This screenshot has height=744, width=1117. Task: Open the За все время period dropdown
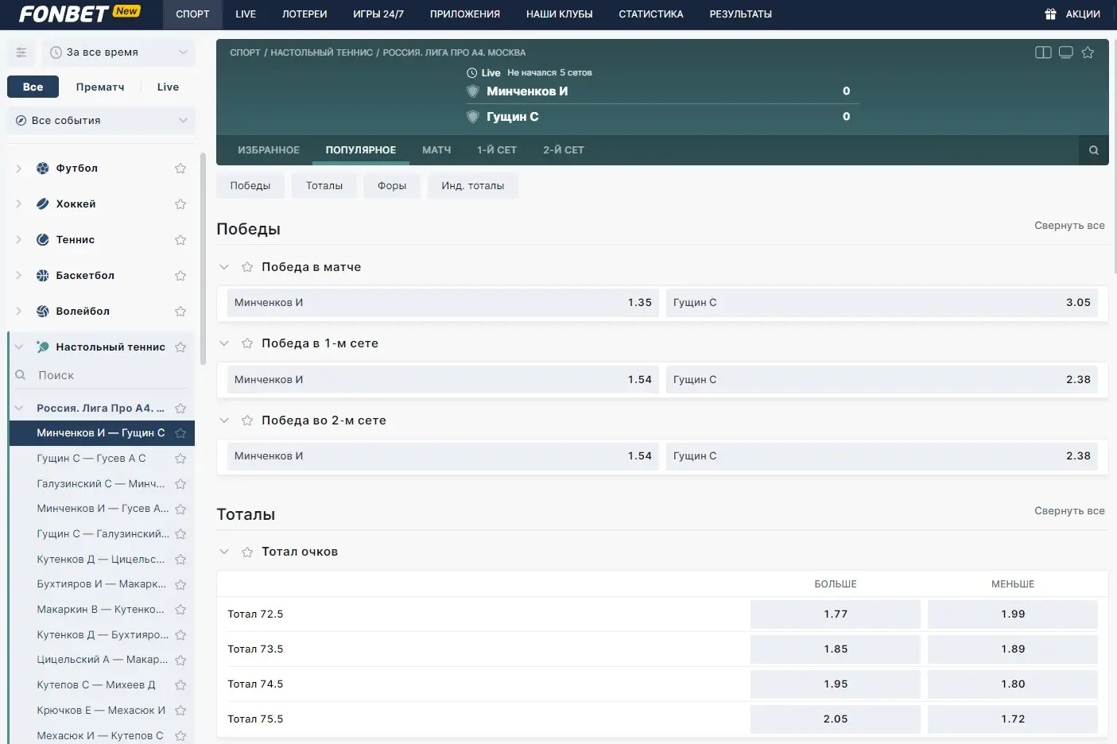(118, 52)
